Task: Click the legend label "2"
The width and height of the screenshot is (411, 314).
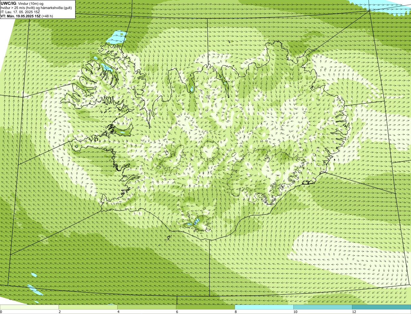Action: coord(60,312)
